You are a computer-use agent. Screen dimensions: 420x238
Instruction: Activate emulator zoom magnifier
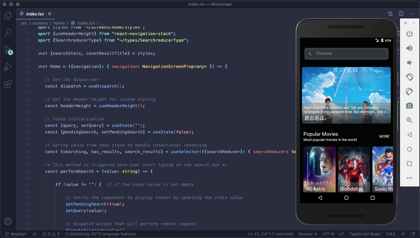[409, 120]
